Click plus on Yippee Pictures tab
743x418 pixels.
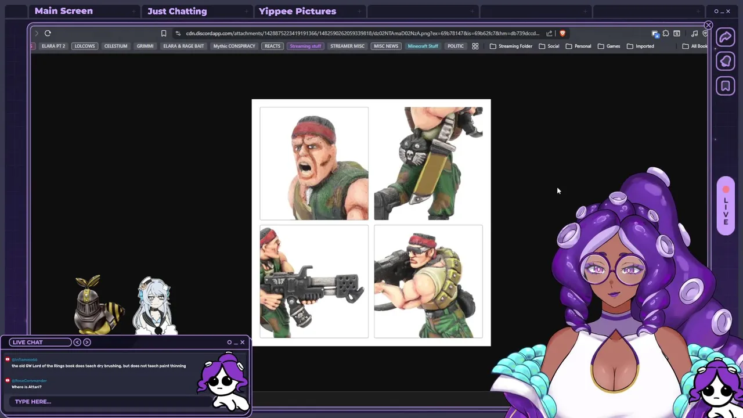click(x=359, y=11)
